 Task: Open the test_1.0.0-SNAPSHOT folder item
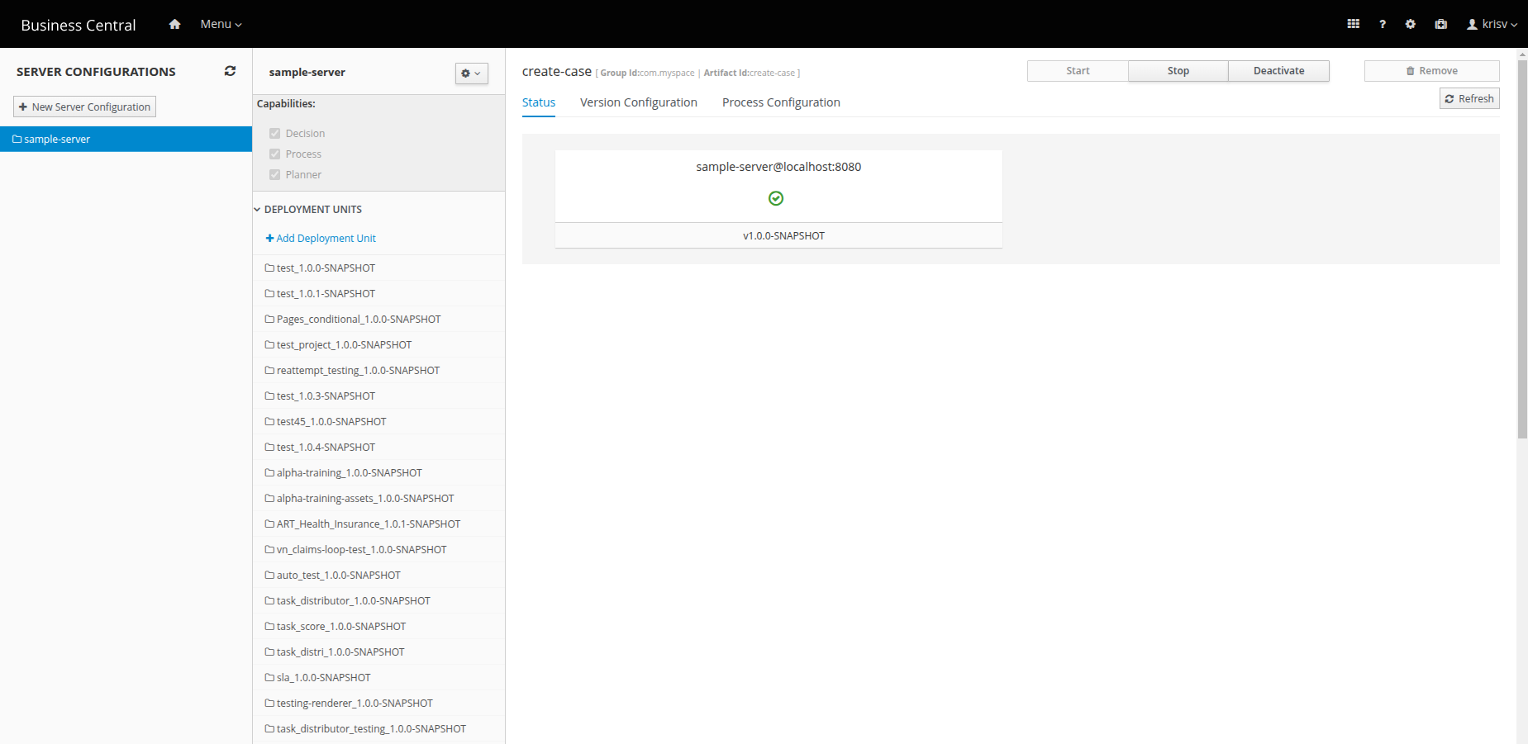pos(326,268)
